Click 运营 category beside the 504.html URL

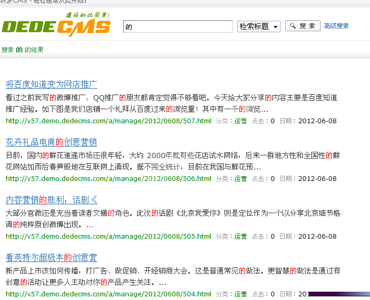[x=240, y=294]
